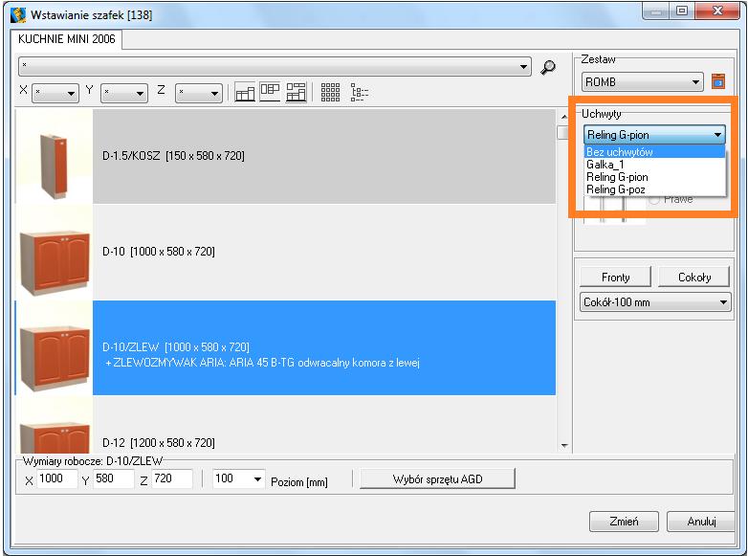Collapse the Uchwyty Reling G-pion dropdown
Viewport: 748px width, 556px height.
[717, 135]
